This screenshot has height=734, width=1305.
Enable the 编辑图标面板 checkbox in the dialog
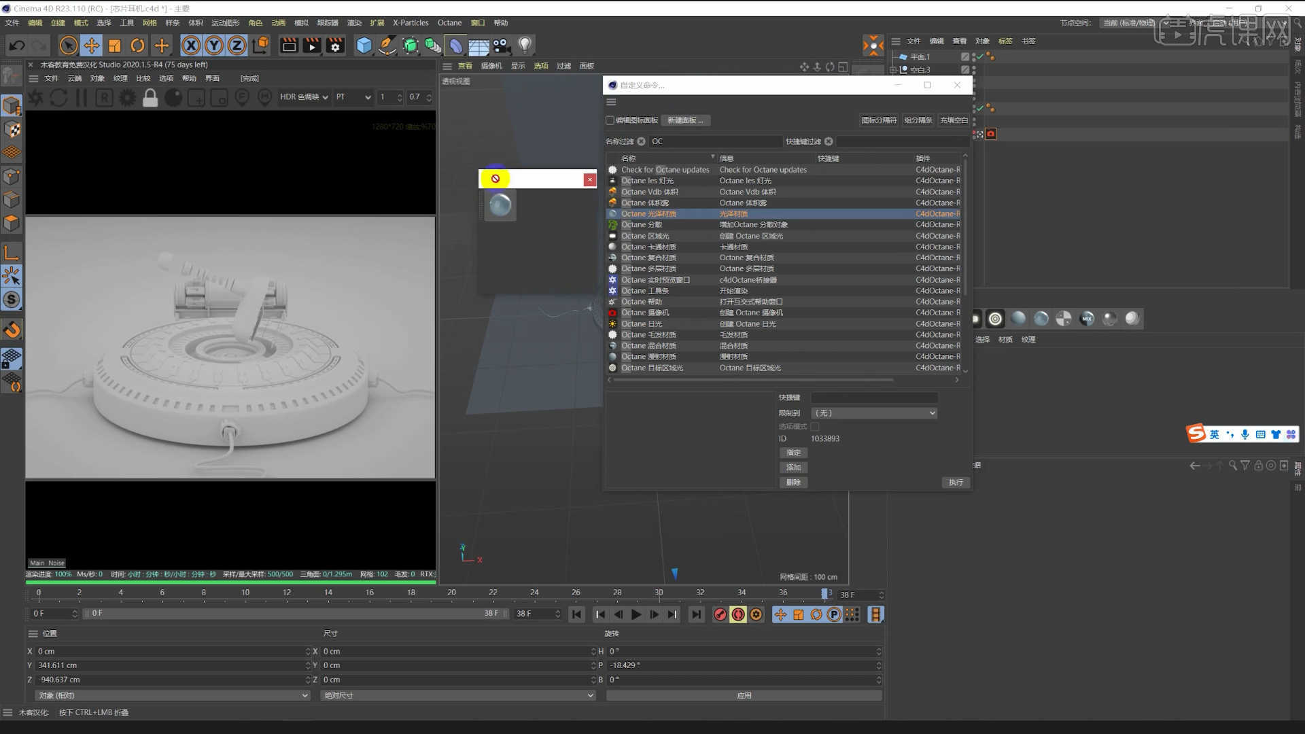[x=610, y=120]
